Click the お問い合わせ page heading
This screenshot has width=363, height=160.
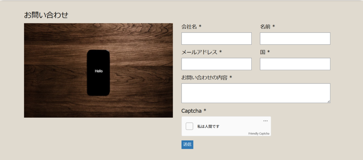(x=46, y=15)
